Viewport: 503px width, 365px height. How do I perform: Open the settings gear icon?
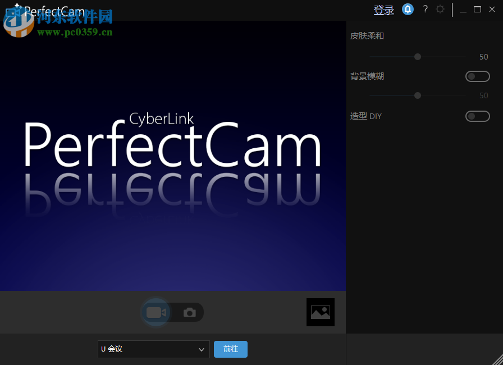pos(440,9)
